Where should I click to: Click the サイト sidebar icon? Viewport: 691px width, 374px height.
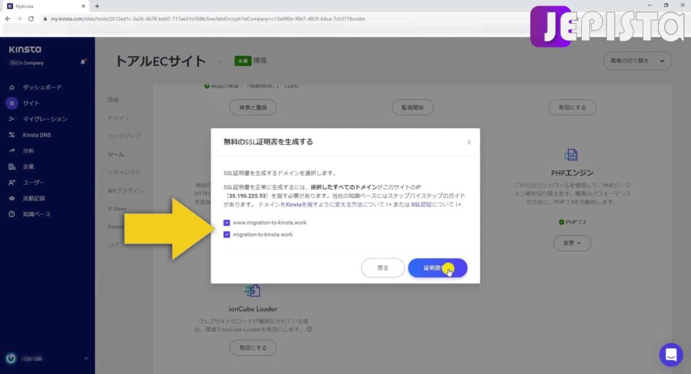click(x=12, y=103)
